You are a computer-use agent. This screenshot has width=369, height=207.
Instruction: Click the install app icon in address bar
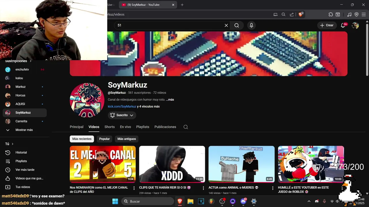275,14
